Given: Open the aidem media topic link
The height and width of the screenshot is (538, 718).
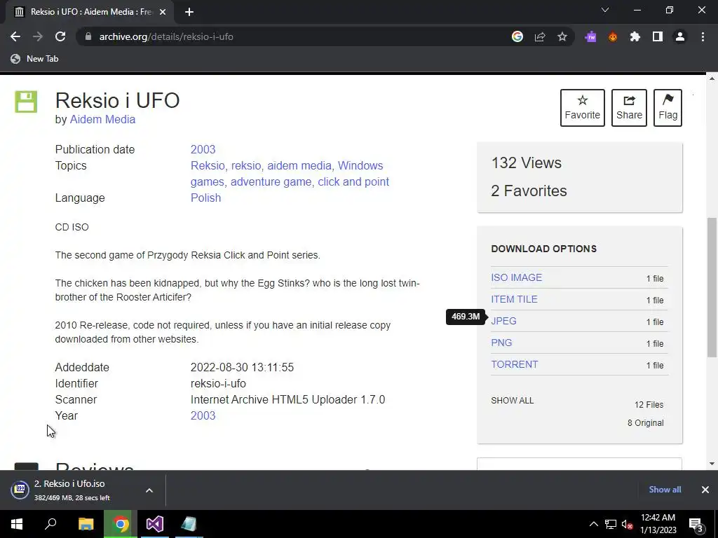Looking at the screenshot, I should tap(299, 165).
